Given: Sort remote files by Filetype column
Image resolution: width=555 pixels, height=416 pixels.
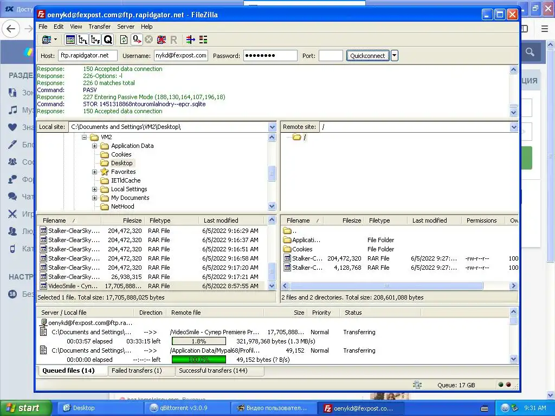Looking at the screenshot, I should (x=386, y=220).
